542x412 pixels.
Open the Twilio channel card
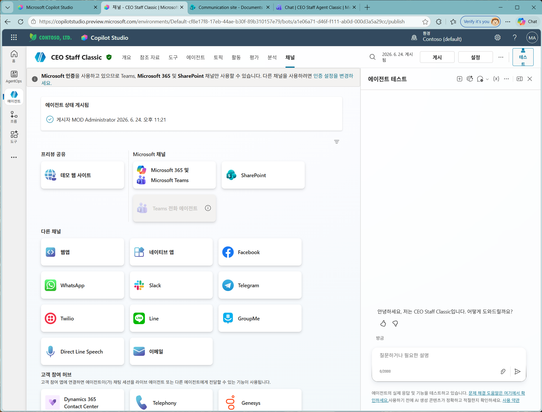[x=83, y=318]
